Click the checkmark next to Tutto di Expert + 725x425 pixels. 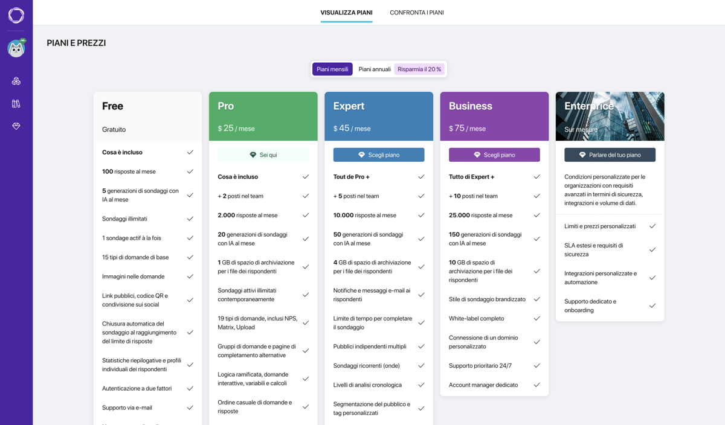pyautogui.click(x=536, y=177)
